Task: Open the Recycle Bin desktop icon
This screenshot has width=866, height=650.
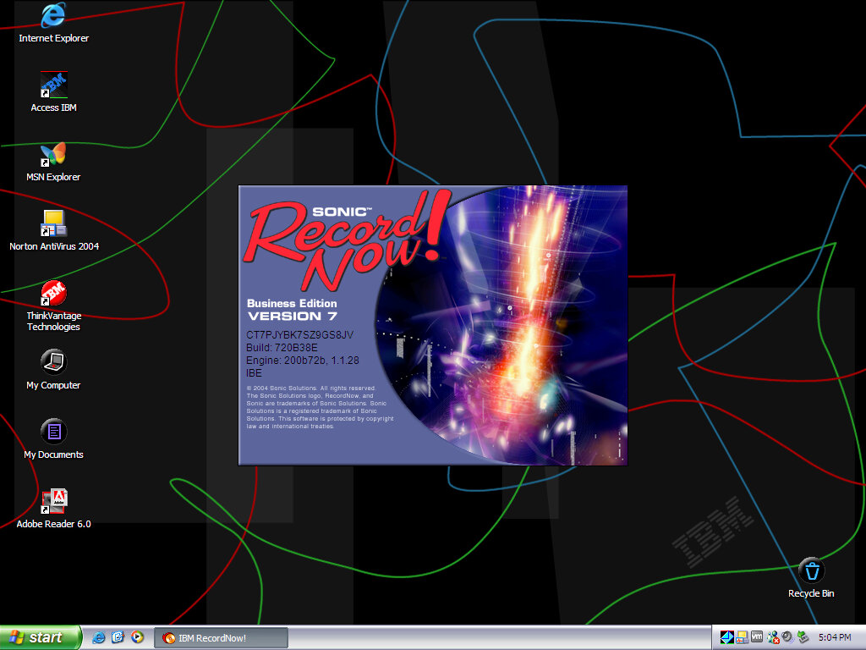Action: tap(811, 570)
